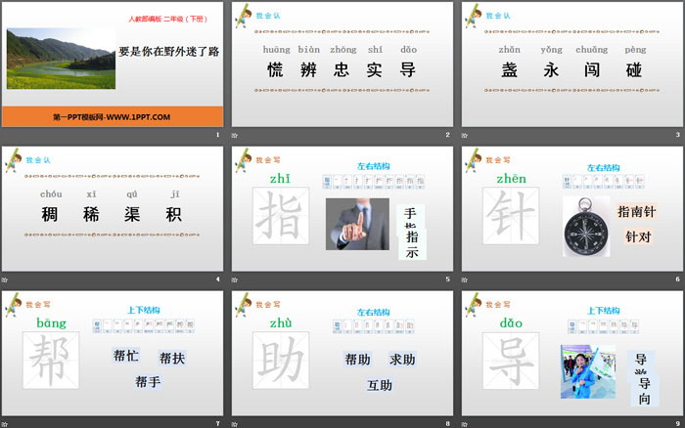Viewport: 685px width, 428px height.
Task: Select slide 2 thumbnail with 慌 辨 忠 实 导
Action: pos(342,64)
